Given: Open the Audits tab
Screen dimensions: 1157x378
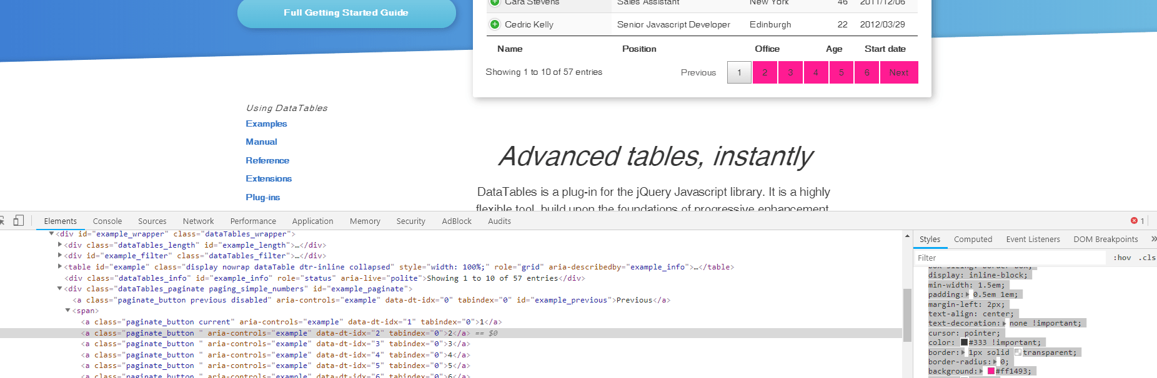Looking at the screenshot, I should 500,221.
